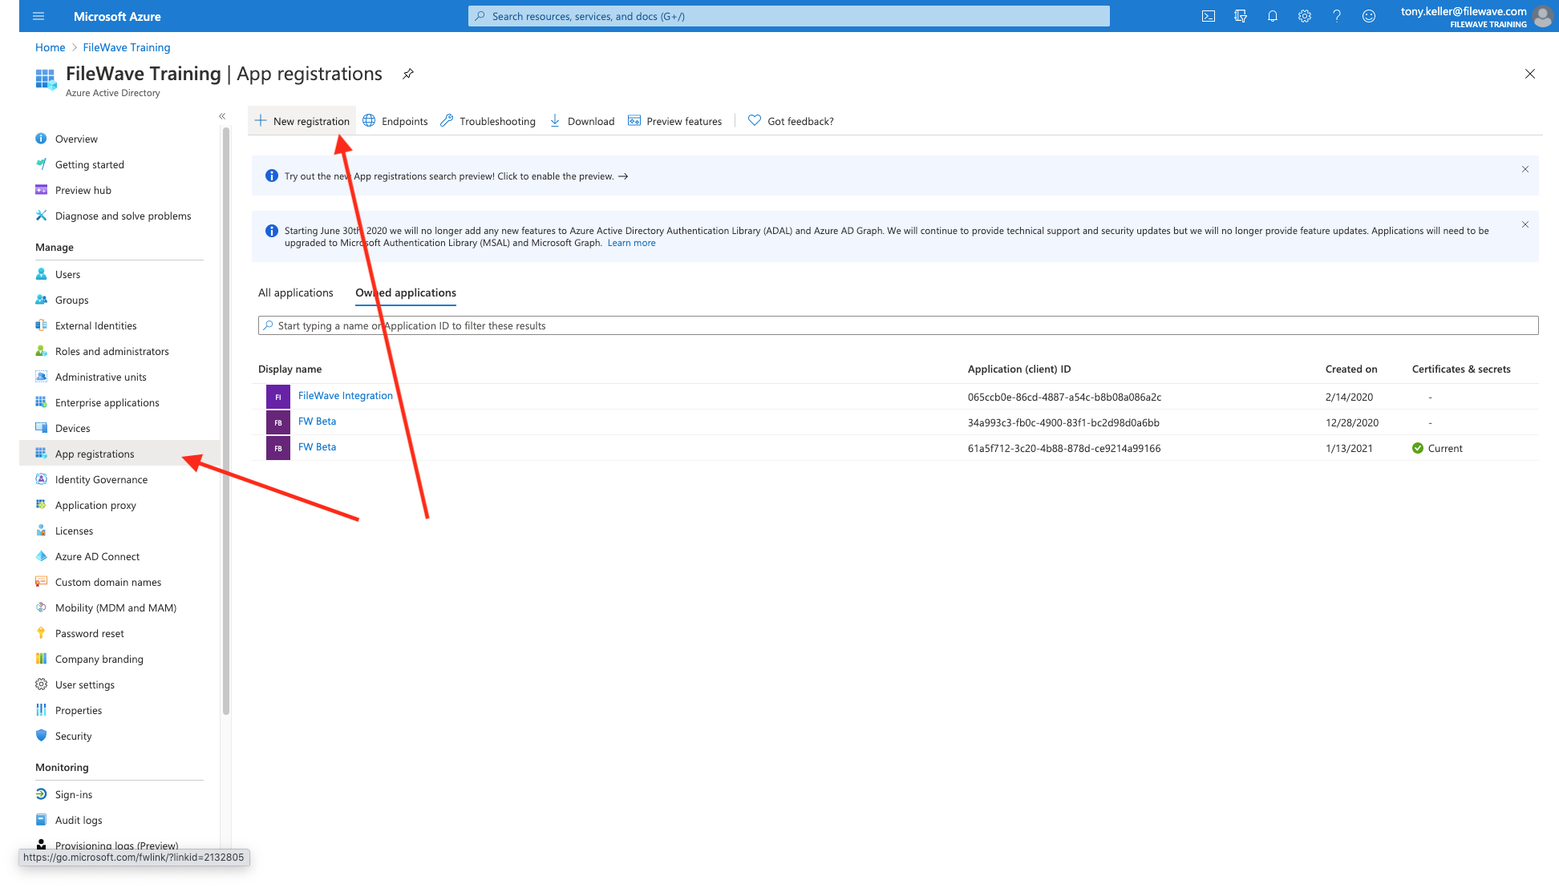Click the global Search resources box
Screen dimensions: 1559x888
pos(789,16)
